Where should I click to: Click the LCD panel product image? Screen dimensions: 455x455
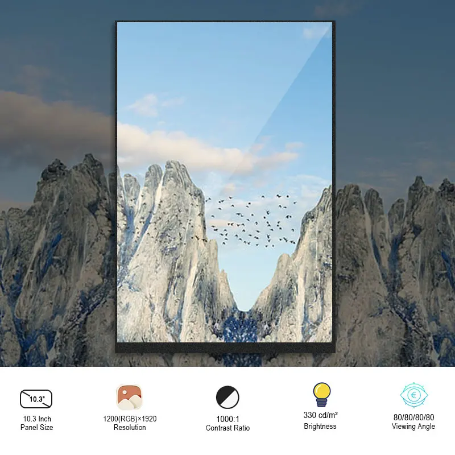225,187
